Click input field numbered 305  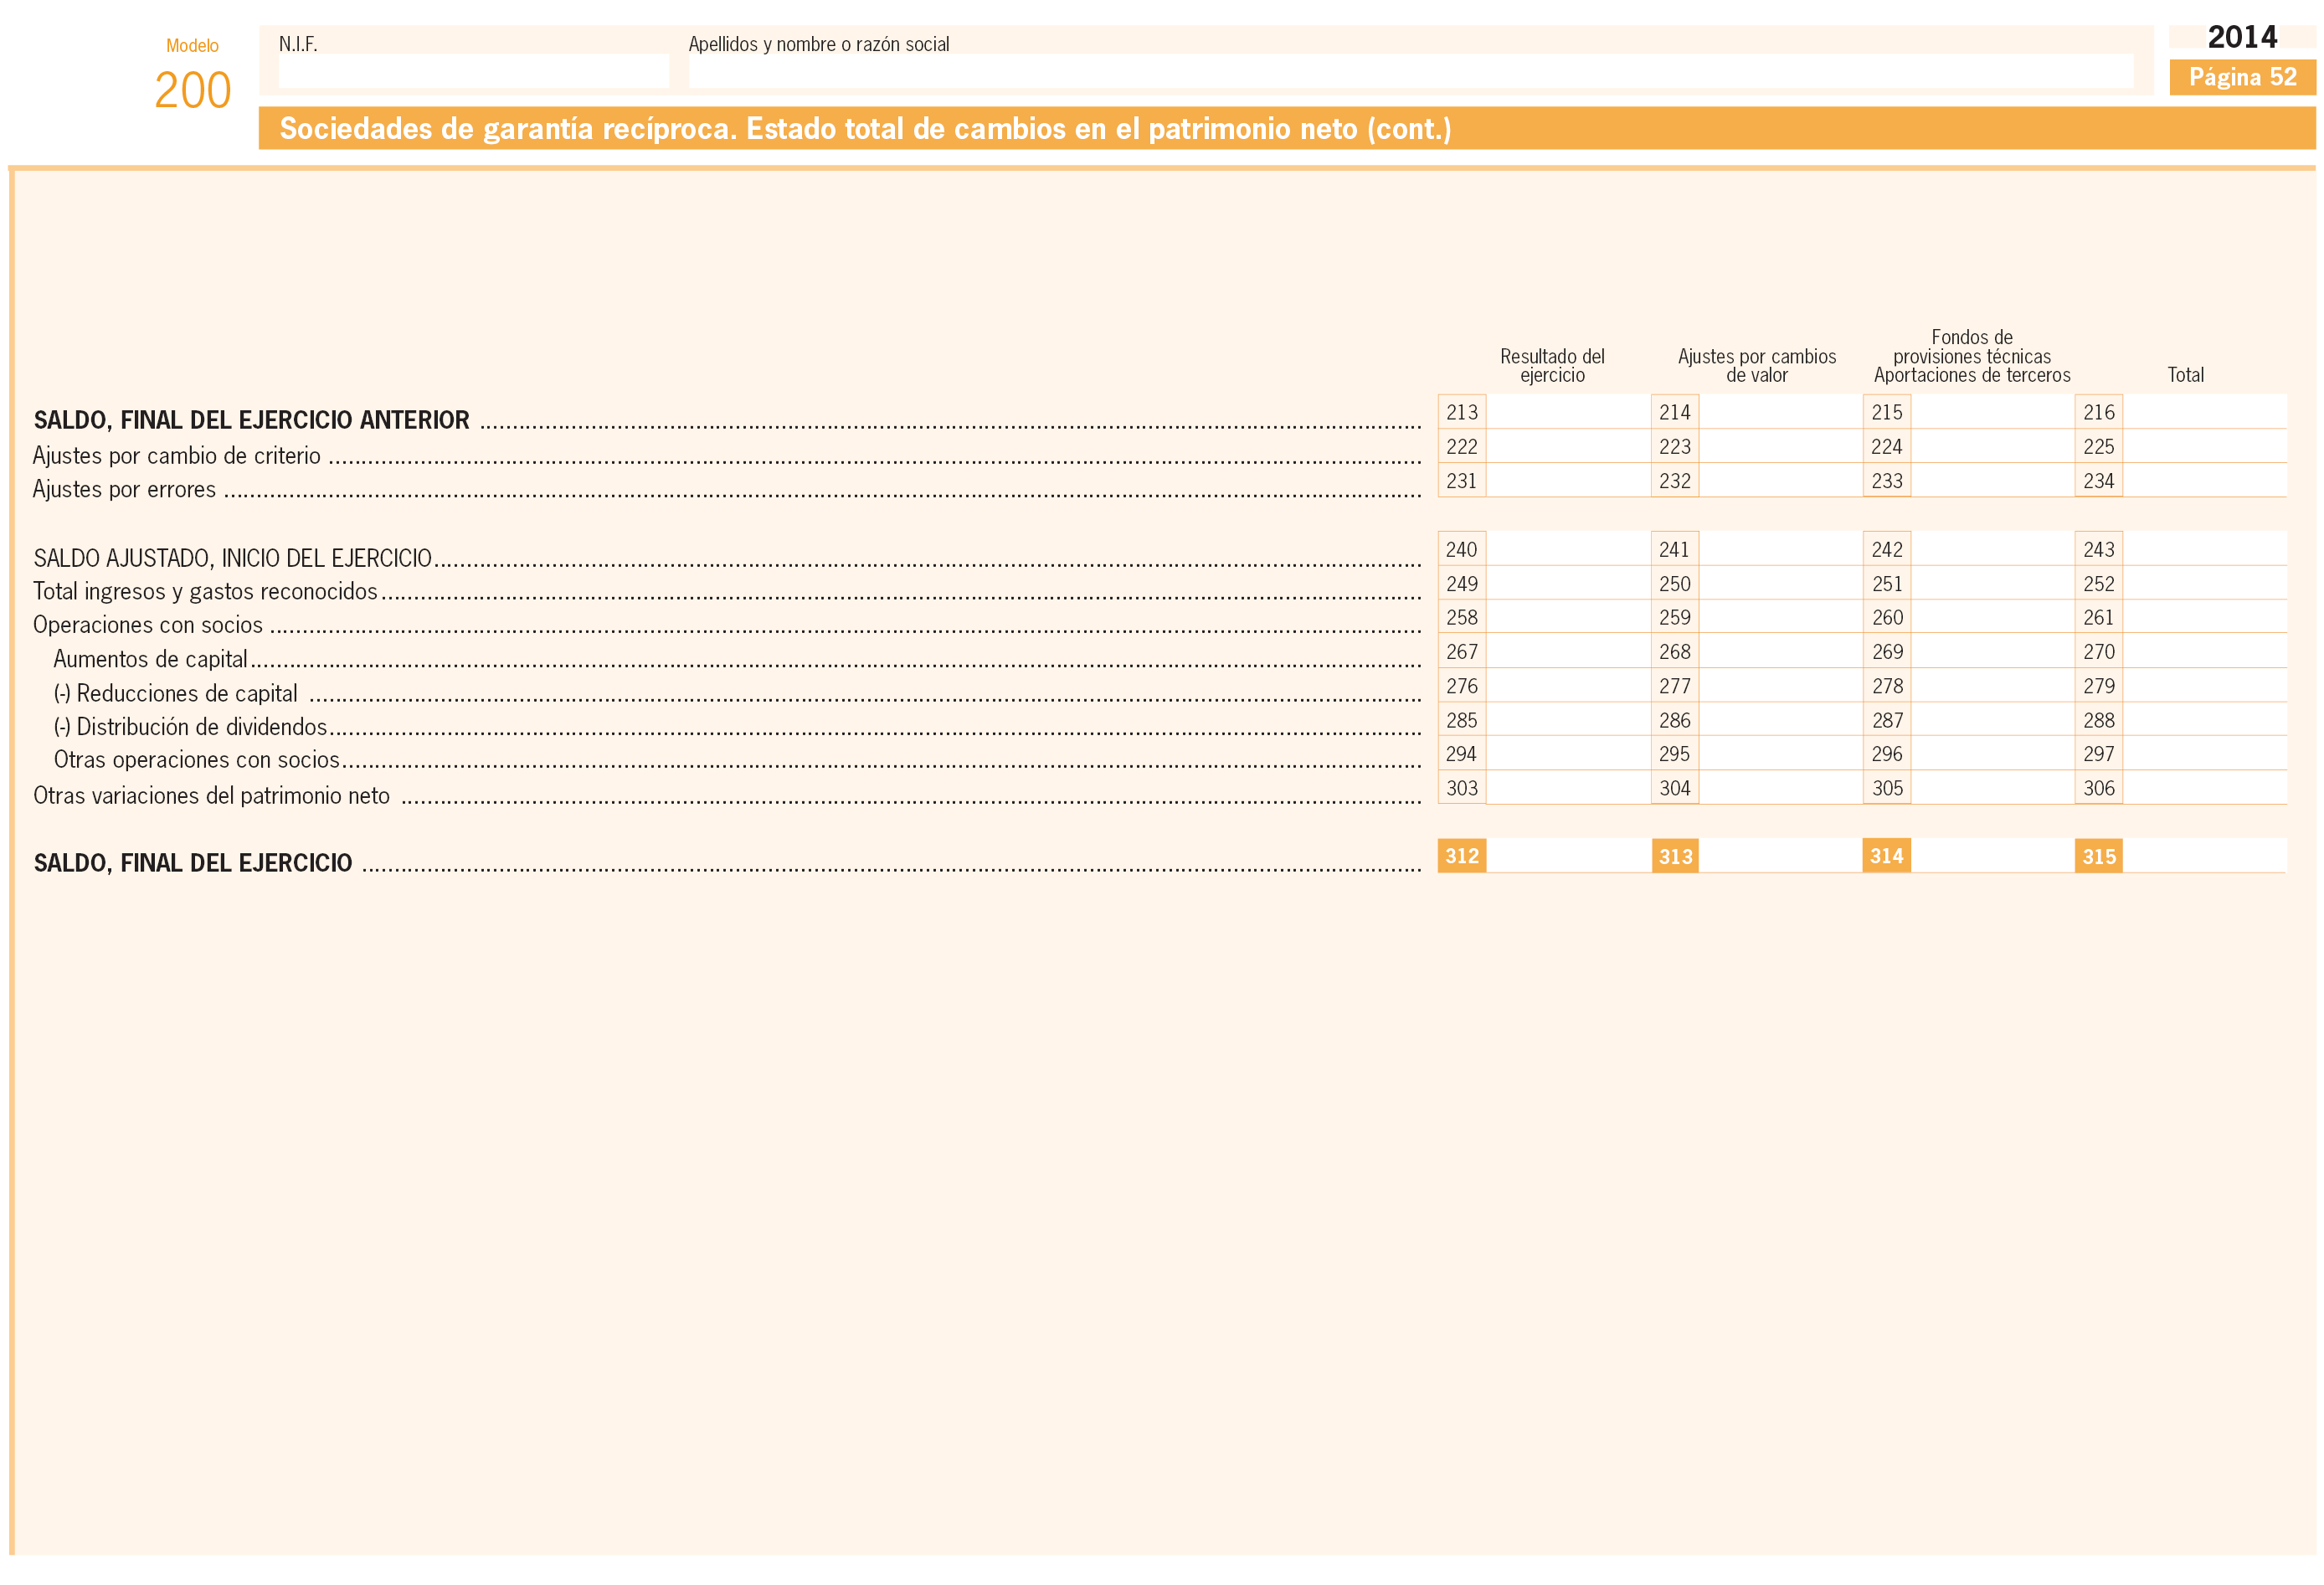[x=1992, y=787]
